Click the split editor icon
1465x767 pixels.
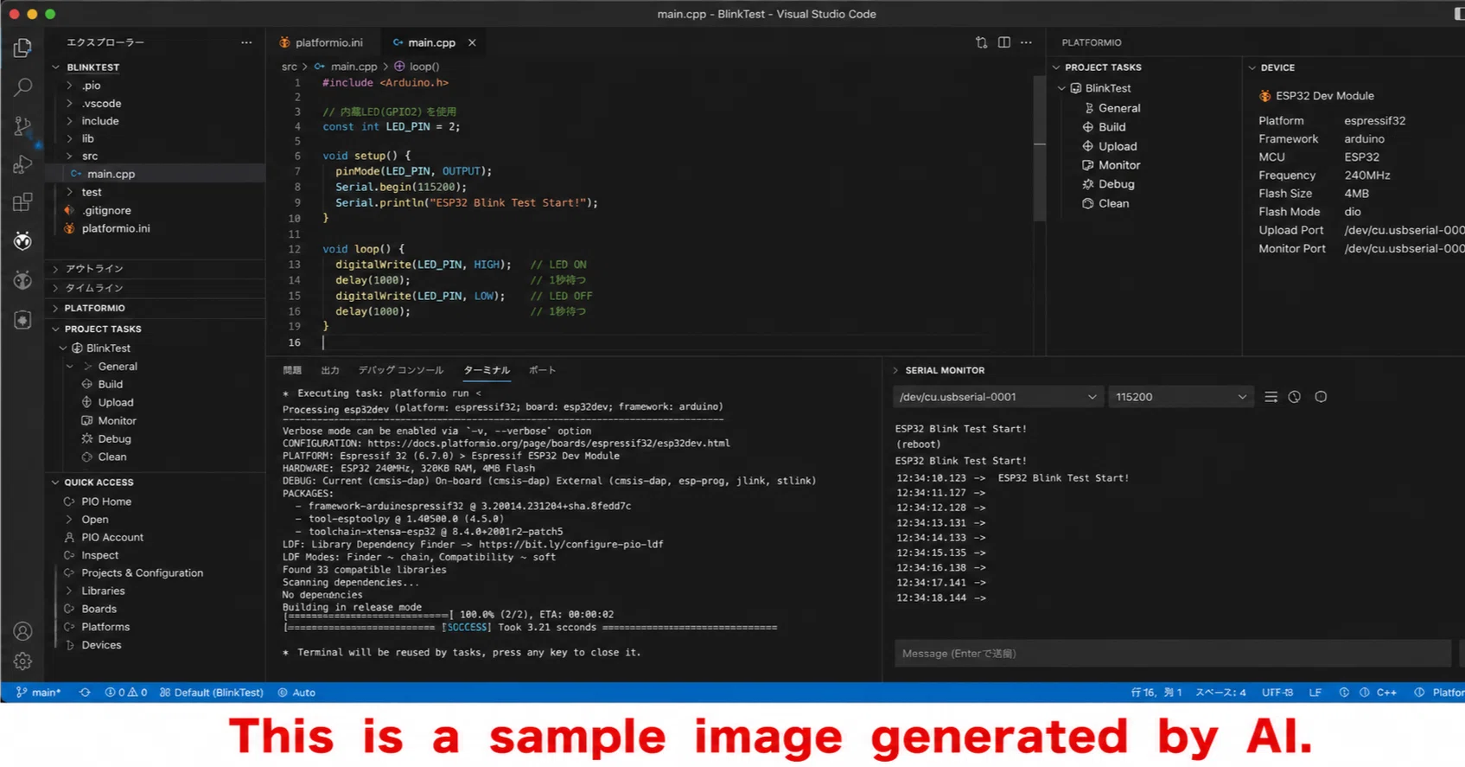tap(1003, 42)
